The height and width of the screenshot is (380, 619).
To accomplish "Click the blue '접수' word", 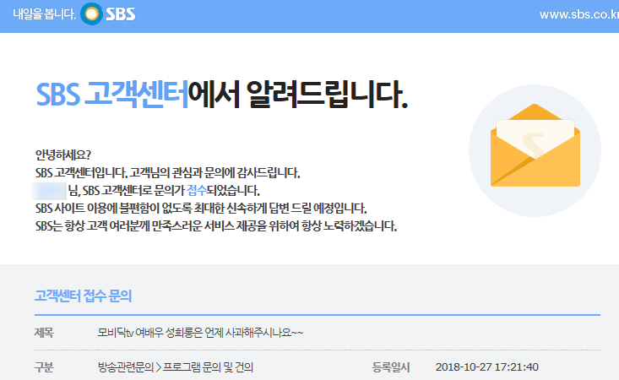I will pos(197,191).
